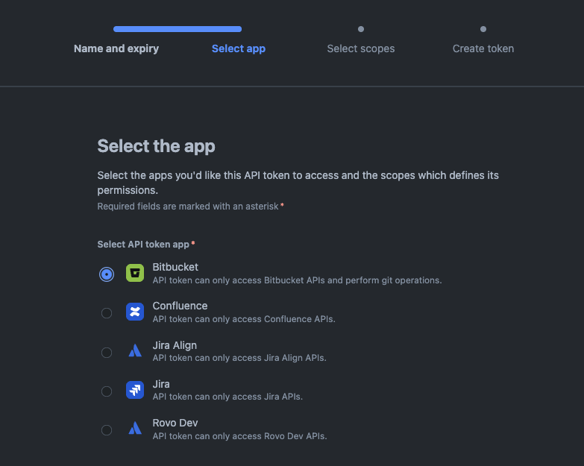Enable the Rovo Dev radio option

107,429
